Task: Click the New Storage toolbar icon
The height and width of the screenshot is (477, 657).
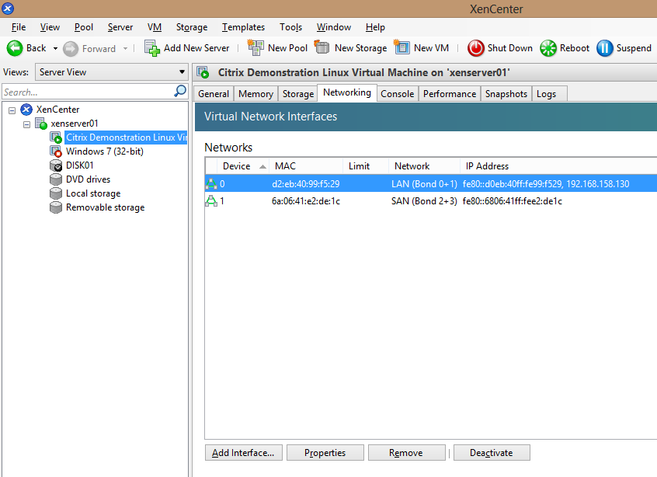Action: 322,47
